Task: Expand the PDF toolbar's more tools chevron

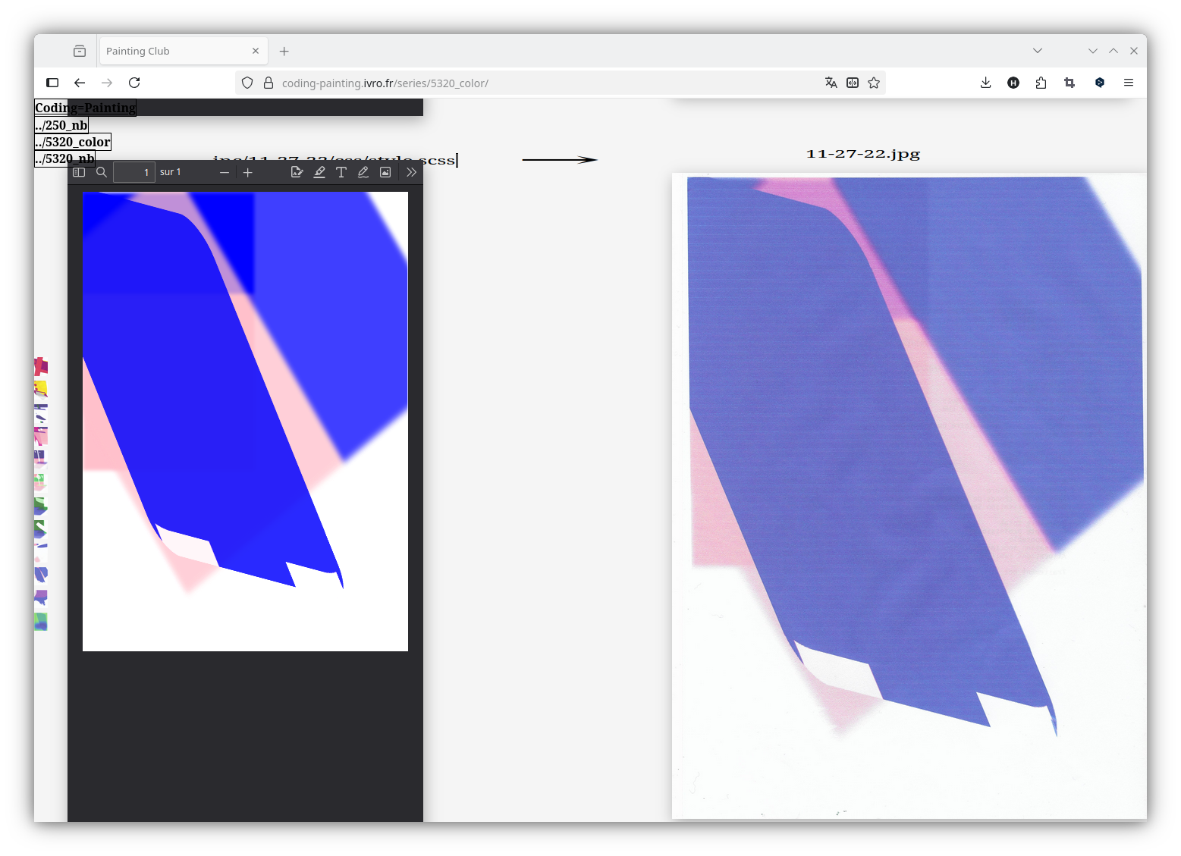Action: tap(411, 172)
